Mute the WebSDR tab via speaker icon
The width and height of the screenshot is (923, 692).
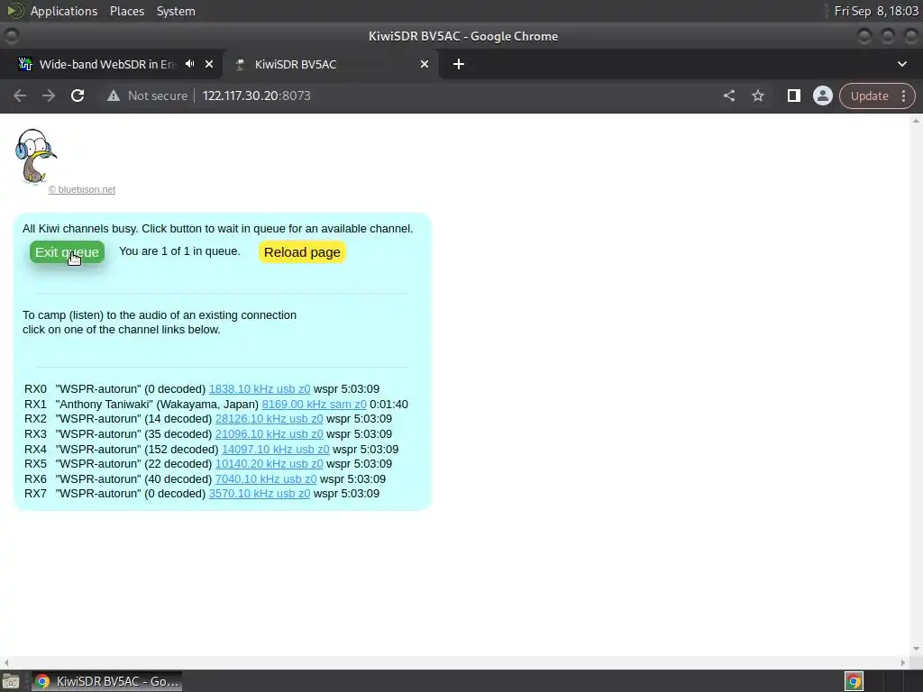coord(189,64)
